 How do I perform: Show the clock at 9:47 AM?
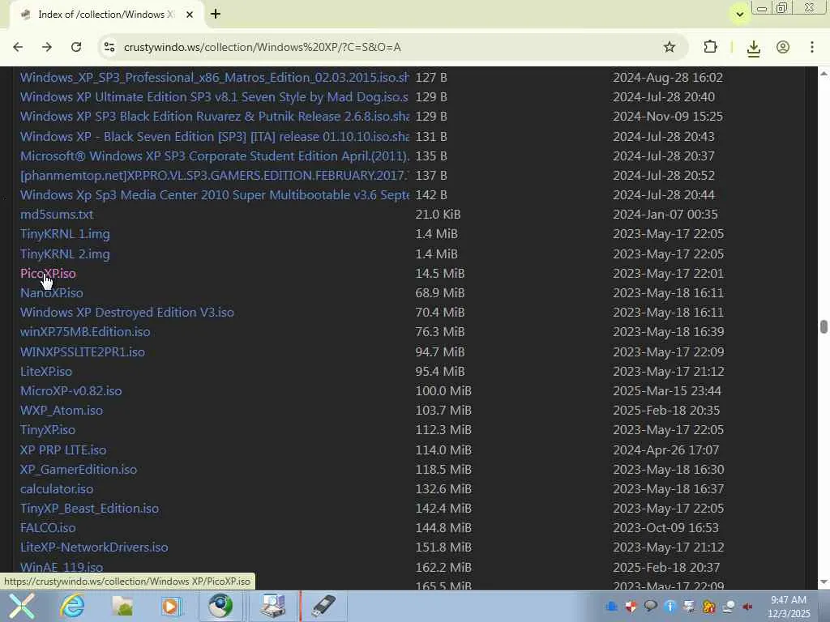click(789, 600)
